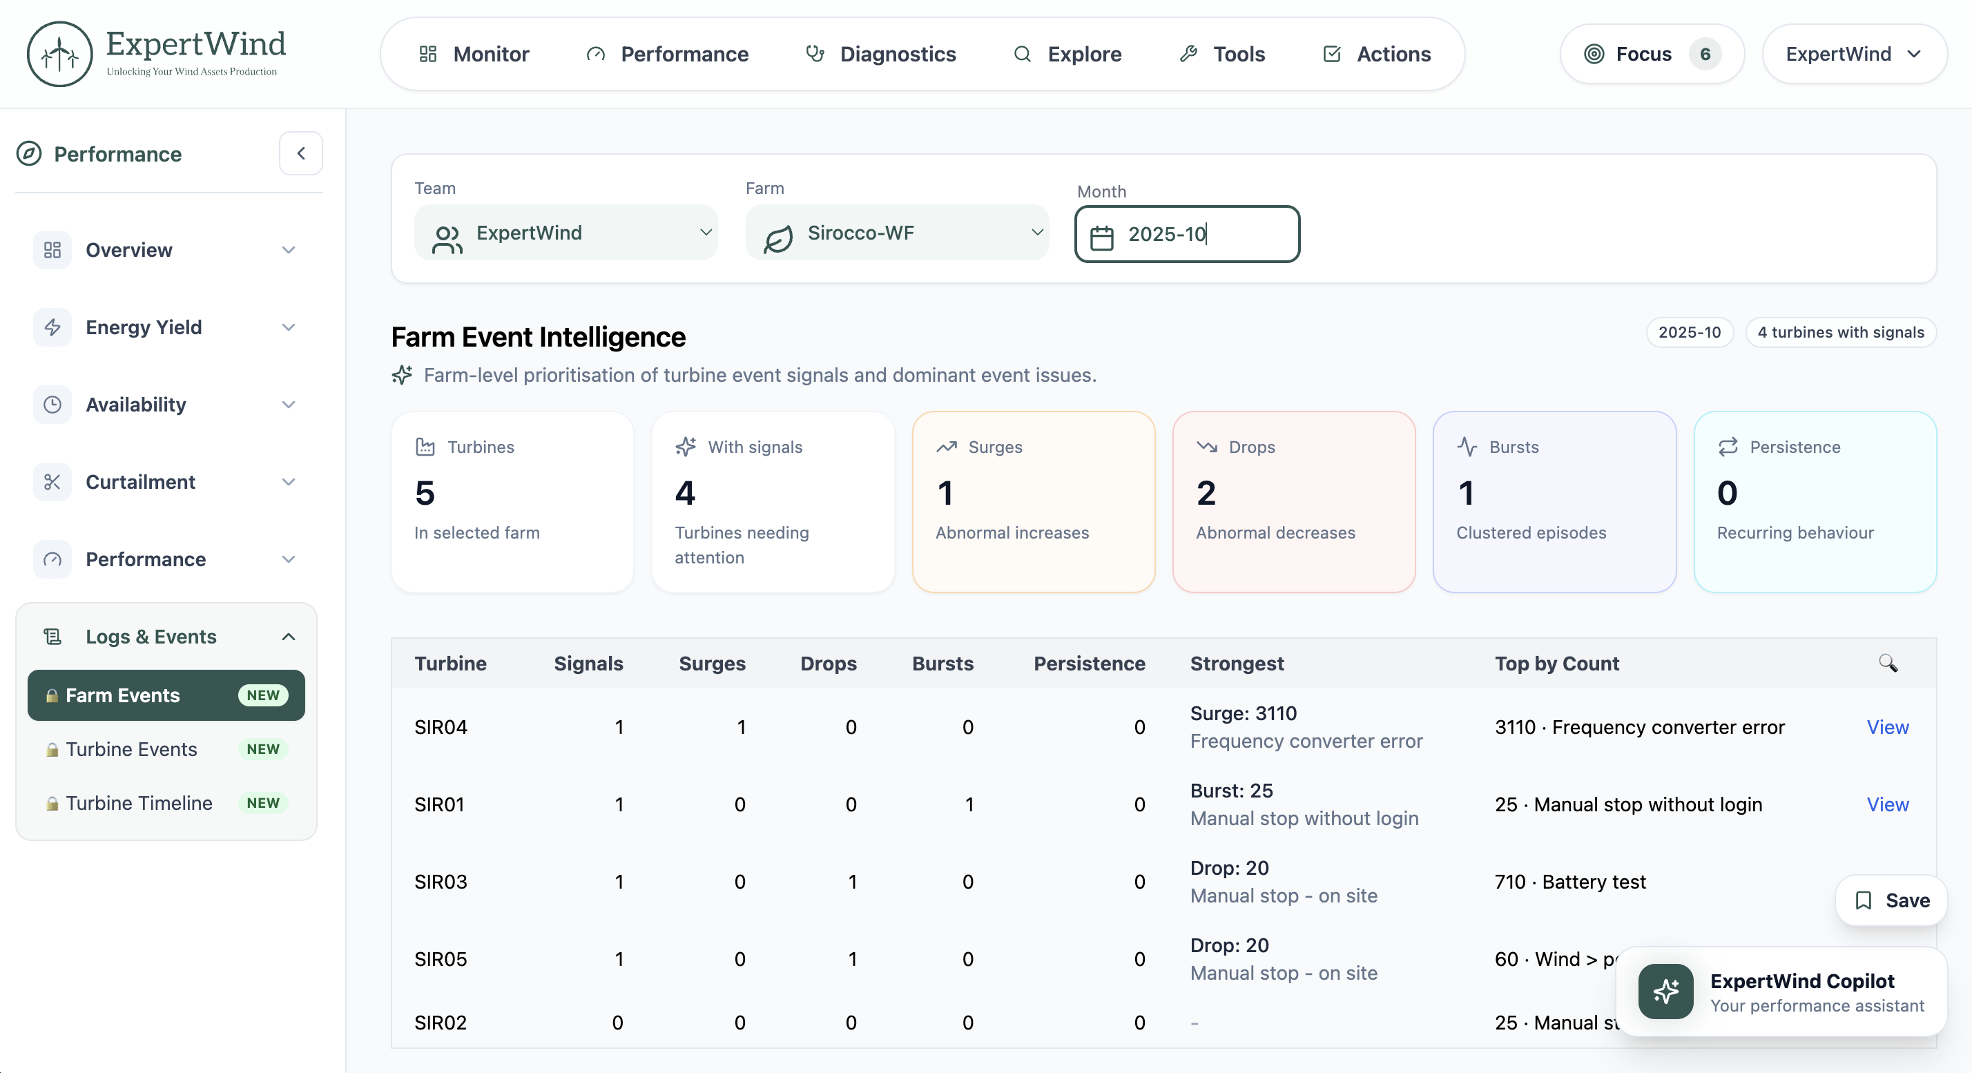Click the compass icon beside the sidebar Performance title
Viewport: 1972px width, 1073px height.
coord(29,154)
